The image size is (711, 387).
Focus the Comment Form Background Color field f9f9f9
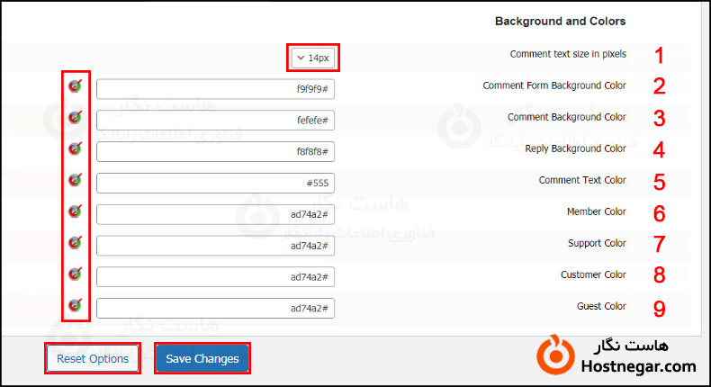pos(215,89)
